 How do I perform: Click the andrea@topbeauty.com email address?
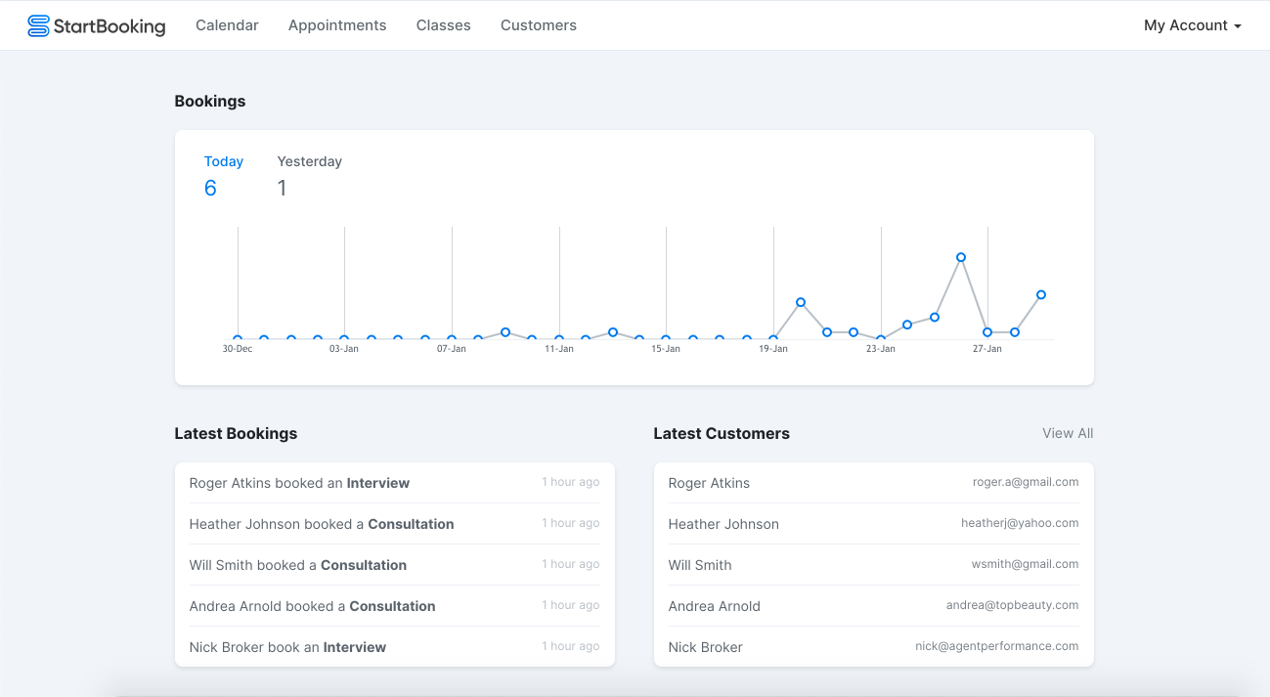(x=1012, y=605)
